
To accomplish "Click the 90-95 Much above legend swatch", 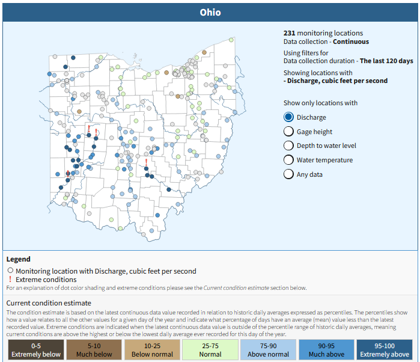I will click(x=326, y=349).
